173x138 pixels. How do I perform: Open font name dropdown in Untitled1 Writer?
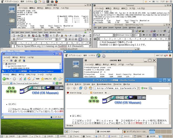click(x=56, y=39)
